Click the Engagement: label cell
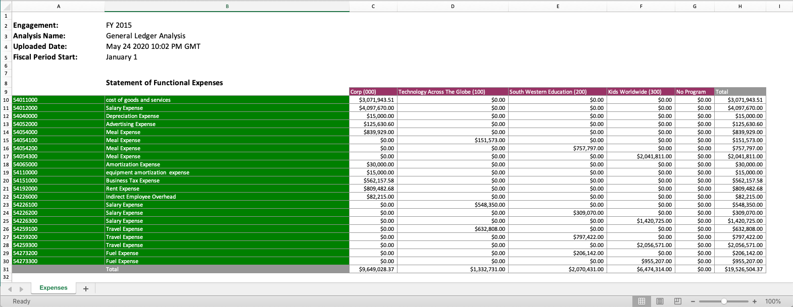Image resolution: width=793 pixels, height=307 pixels. click(36, 25)
